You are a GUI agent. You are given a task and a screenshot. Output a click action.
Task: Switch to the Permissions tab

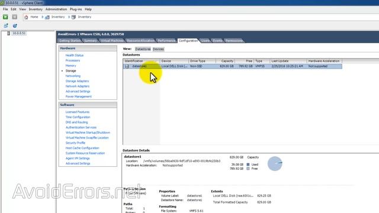[234, 41]
